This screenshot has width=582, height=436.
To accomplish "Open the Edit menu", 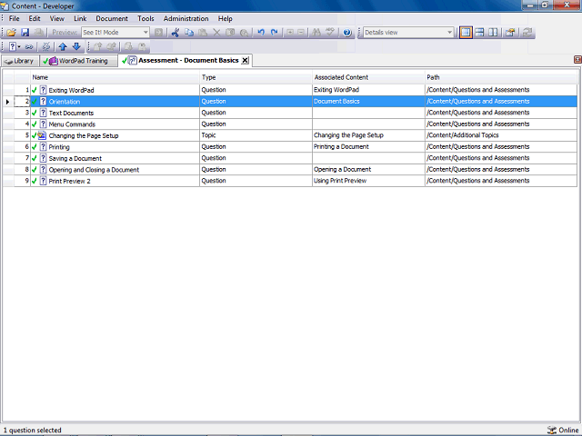I will point(35,18).
